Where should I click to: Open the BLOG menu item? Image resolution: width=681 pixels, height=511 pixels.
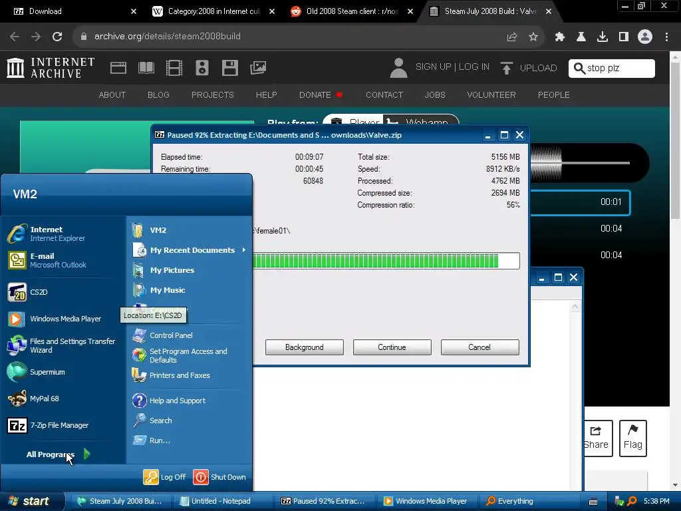pyautogui.click(x=158, y=94)
